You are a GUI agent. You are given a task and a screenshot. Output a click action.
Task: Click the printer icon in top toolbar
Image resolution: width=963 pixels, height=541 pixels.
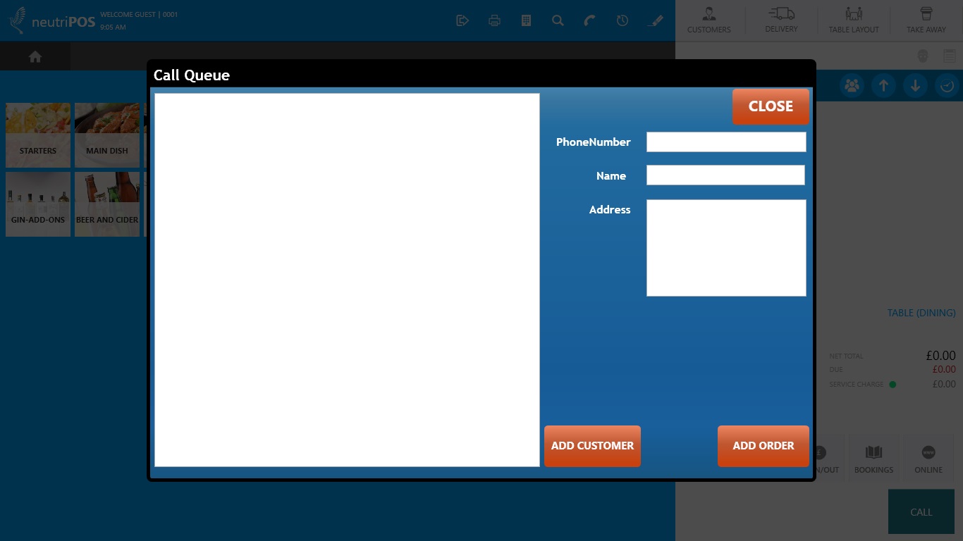[x=494, y=20]
